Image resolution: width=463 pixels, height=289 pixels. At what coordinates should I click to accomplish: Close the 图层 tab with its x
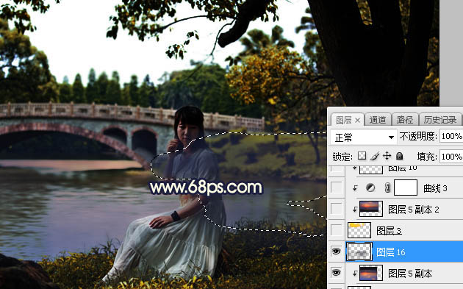[x=358, y=120]
